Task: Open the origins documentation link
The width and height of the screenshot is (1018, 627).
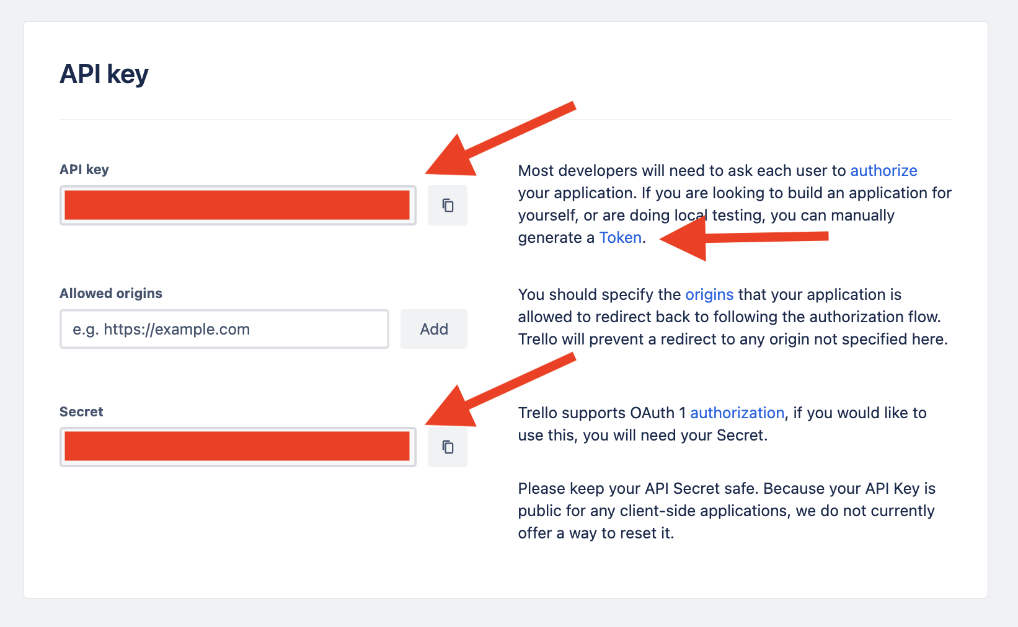Action: (709, 294)
